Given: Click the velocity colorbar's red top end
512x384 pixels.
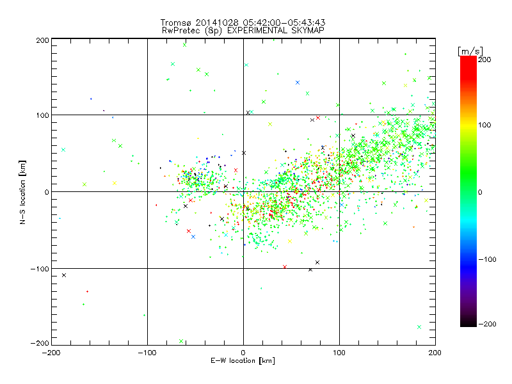Looking at the screenshot, I should click(x=468, y=59).
